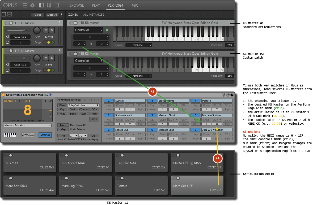Toggle Sus MAX articulation cell switch
This screenshot has height=205, width=313.
click(9, 155)
